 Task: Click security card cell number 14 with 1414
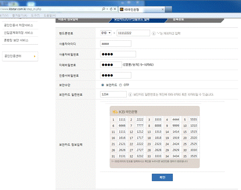(175, 132)
